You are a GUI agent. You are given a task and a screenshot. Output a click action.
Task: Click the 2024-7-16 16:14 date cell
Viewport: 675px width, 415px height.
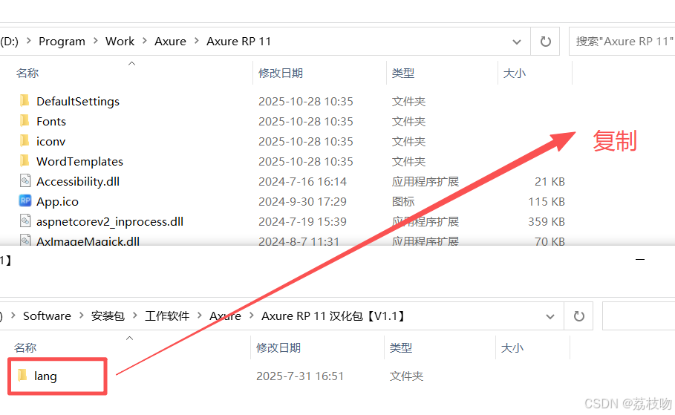303,182
